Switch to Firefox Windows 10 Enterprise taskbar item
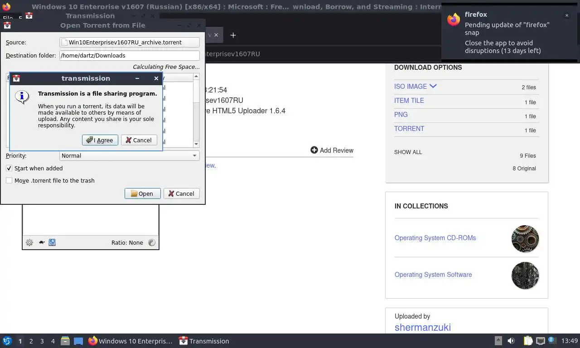 (130, 341)
